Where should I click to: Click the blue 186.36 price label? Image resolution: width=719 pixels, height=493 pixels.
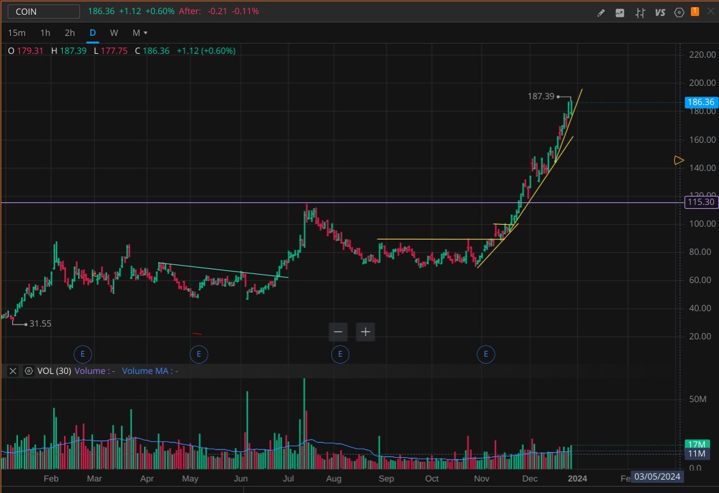[700, 102]
